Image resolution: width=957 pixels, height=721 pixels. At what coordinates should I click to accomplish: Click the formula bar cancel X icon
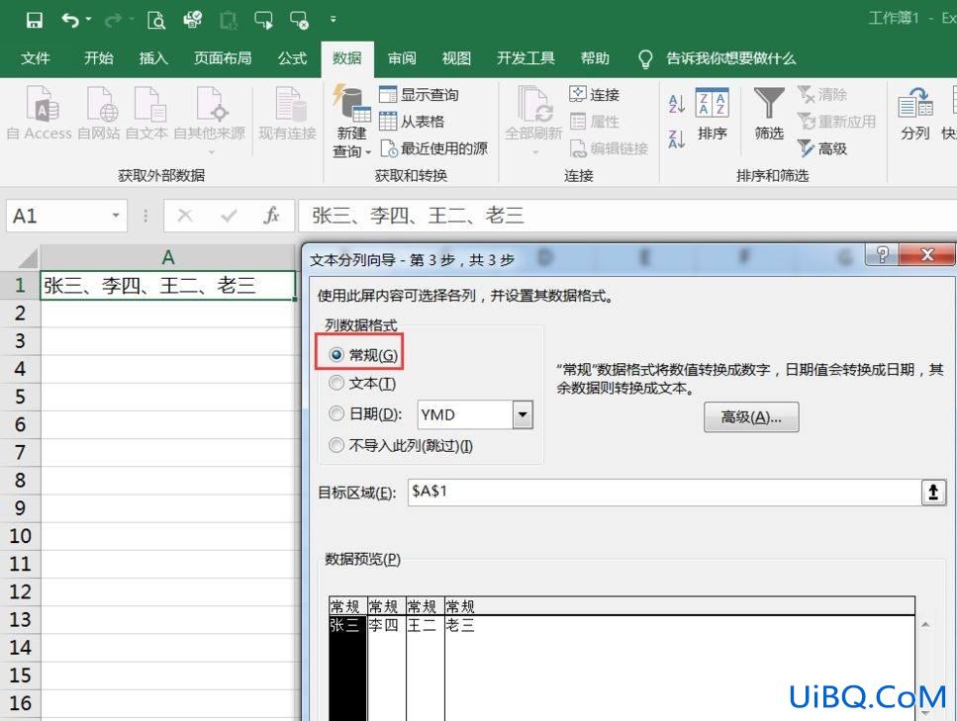tap(185, 216)
